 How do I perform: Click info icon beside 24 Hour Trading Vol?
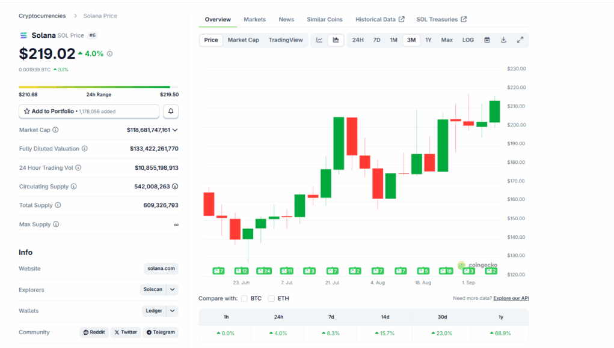pyautogui.click(x=78, y=168)
